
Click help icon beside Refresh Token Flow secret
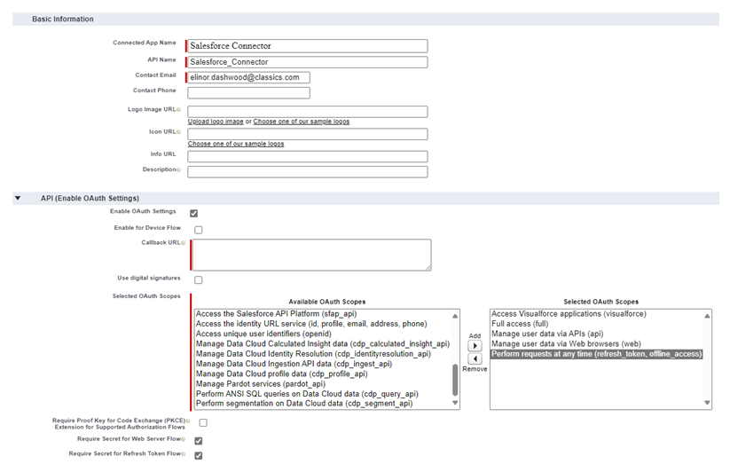184,454
